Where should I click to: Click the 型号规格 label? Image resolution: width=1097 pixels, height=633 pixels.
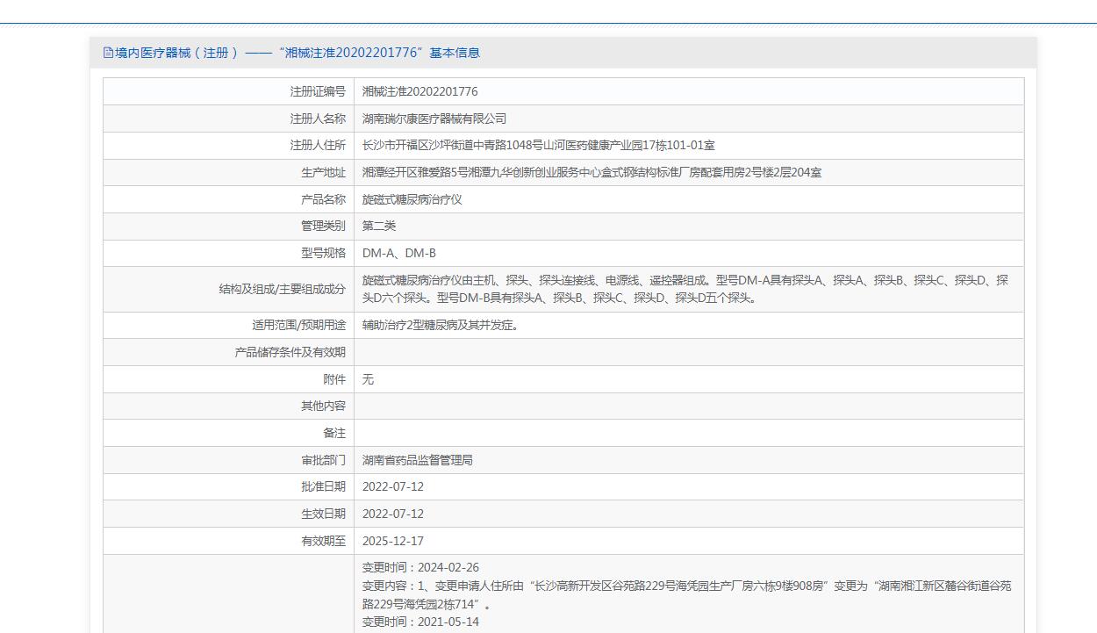[x=323, y=253]
